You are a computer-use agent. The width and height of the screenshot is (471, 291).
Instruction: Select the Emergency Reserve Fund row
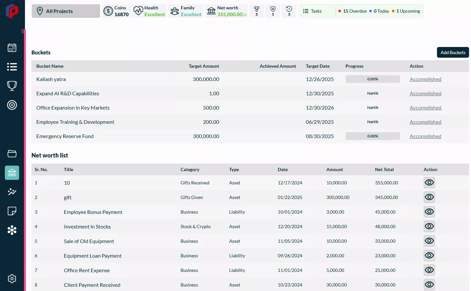click(250, 136)
